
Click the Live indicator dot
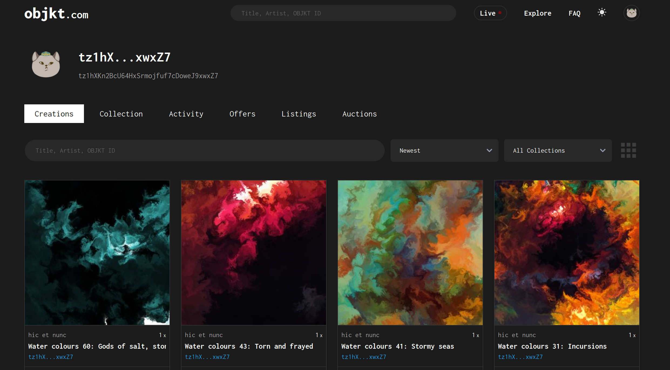501,12
